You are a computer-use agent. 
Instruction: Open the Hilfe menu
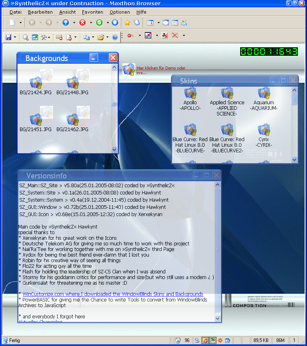coord(141,12)
